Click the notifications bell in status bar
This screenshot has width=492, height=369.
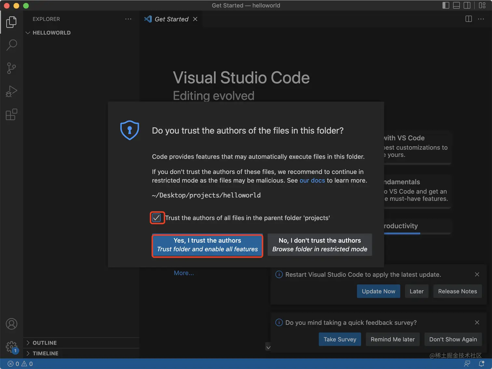pos(481,364)
